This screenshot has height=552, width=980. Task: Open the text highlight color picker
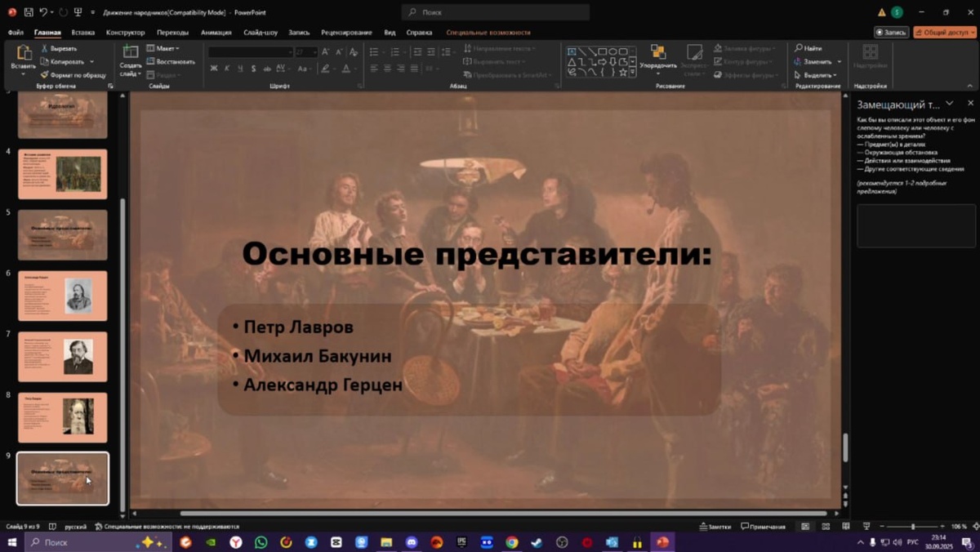(x=326, y=69)
